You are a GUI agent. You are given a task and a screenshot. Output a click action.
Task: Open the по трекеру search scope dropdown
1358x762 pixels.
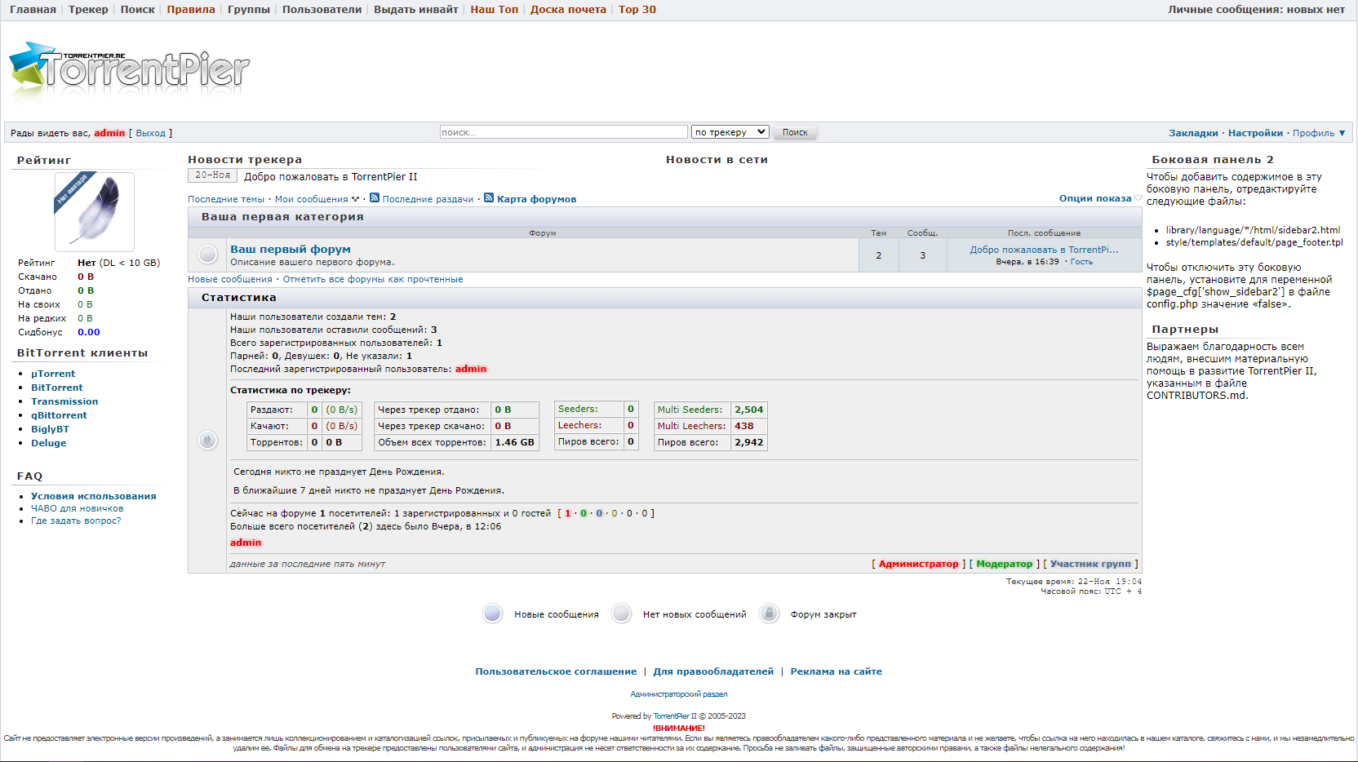(x=730, y=132)
